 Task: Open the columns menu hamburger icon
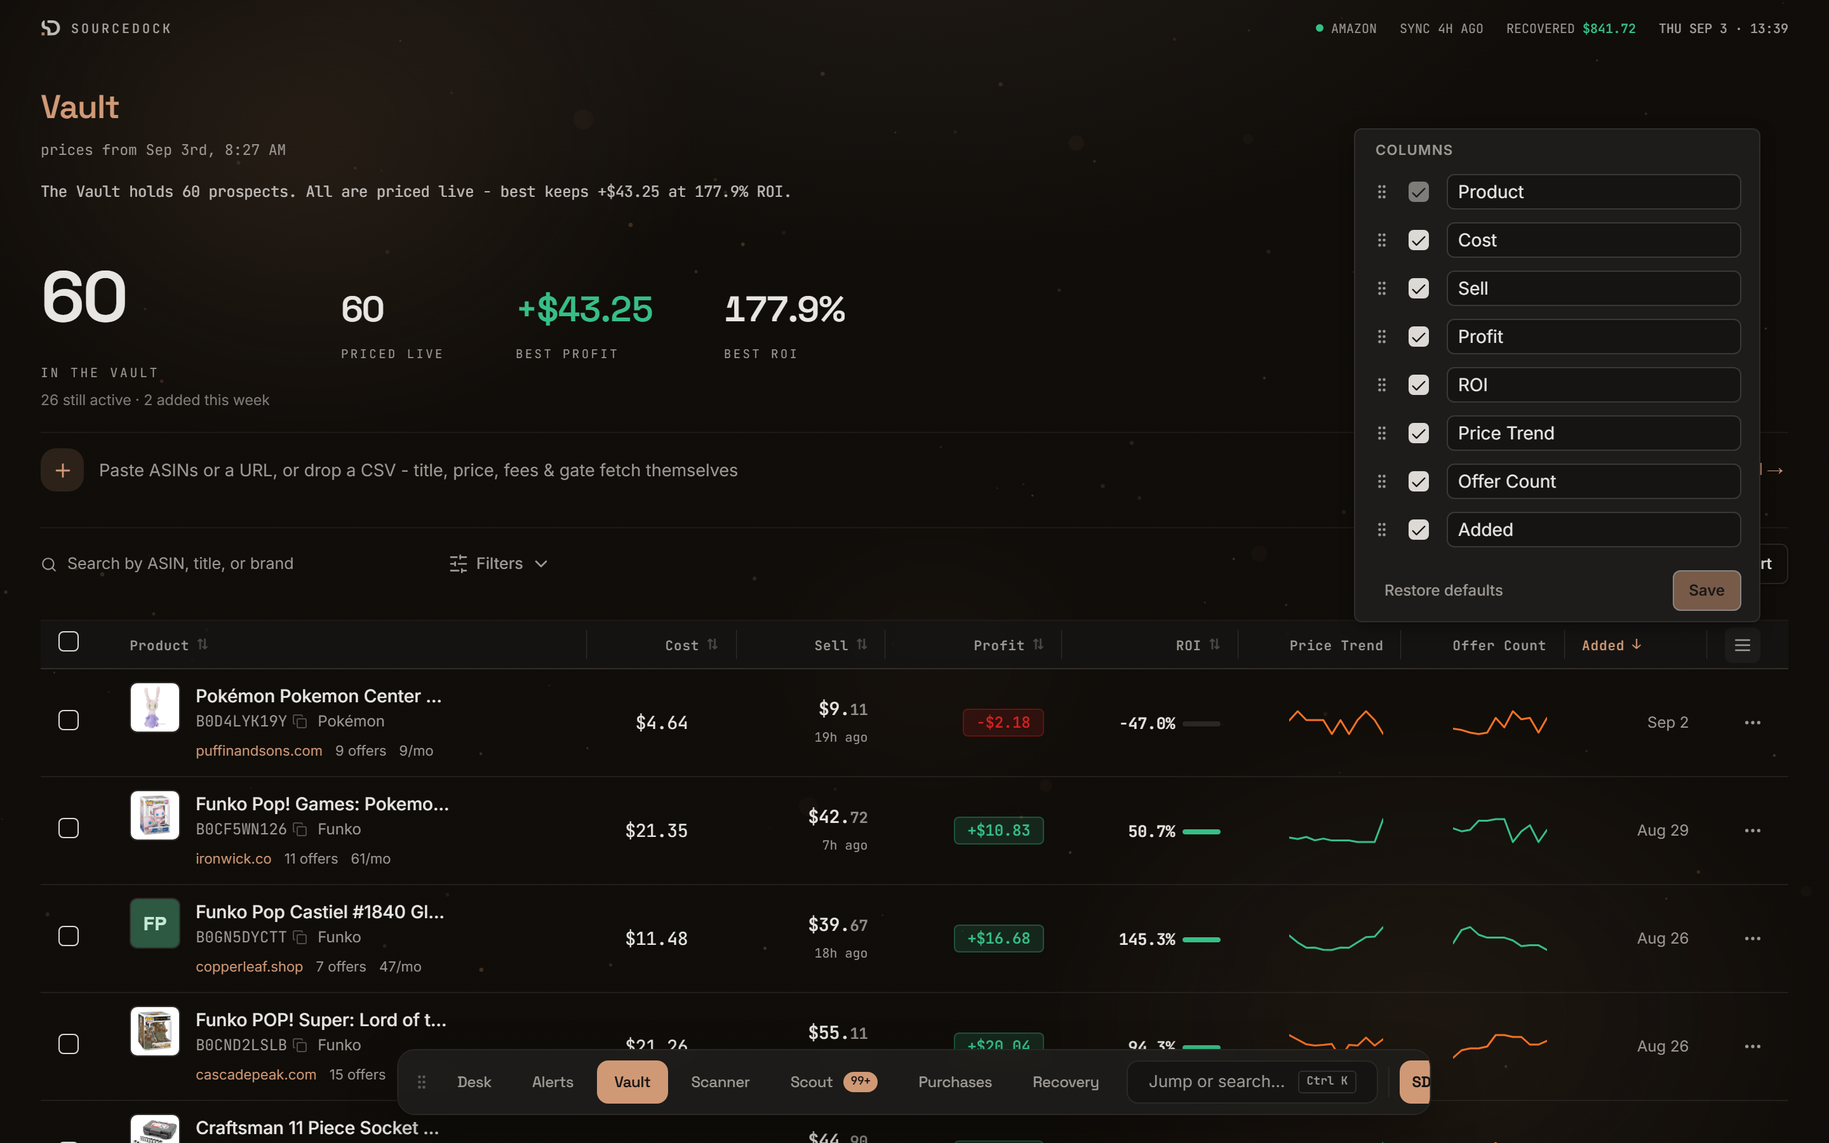coord(1742,645)
